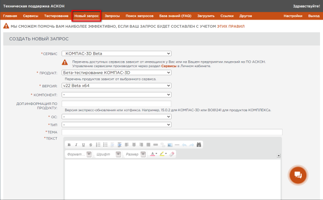Open the Ссылки menu item

[x=227, y=16]
